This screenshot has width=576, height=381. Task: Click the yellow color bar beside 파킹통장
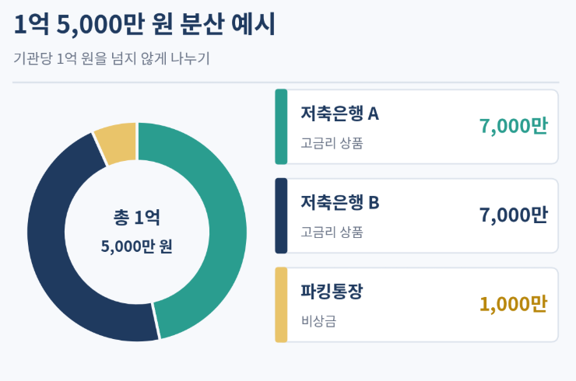click(x=281, y=305)
